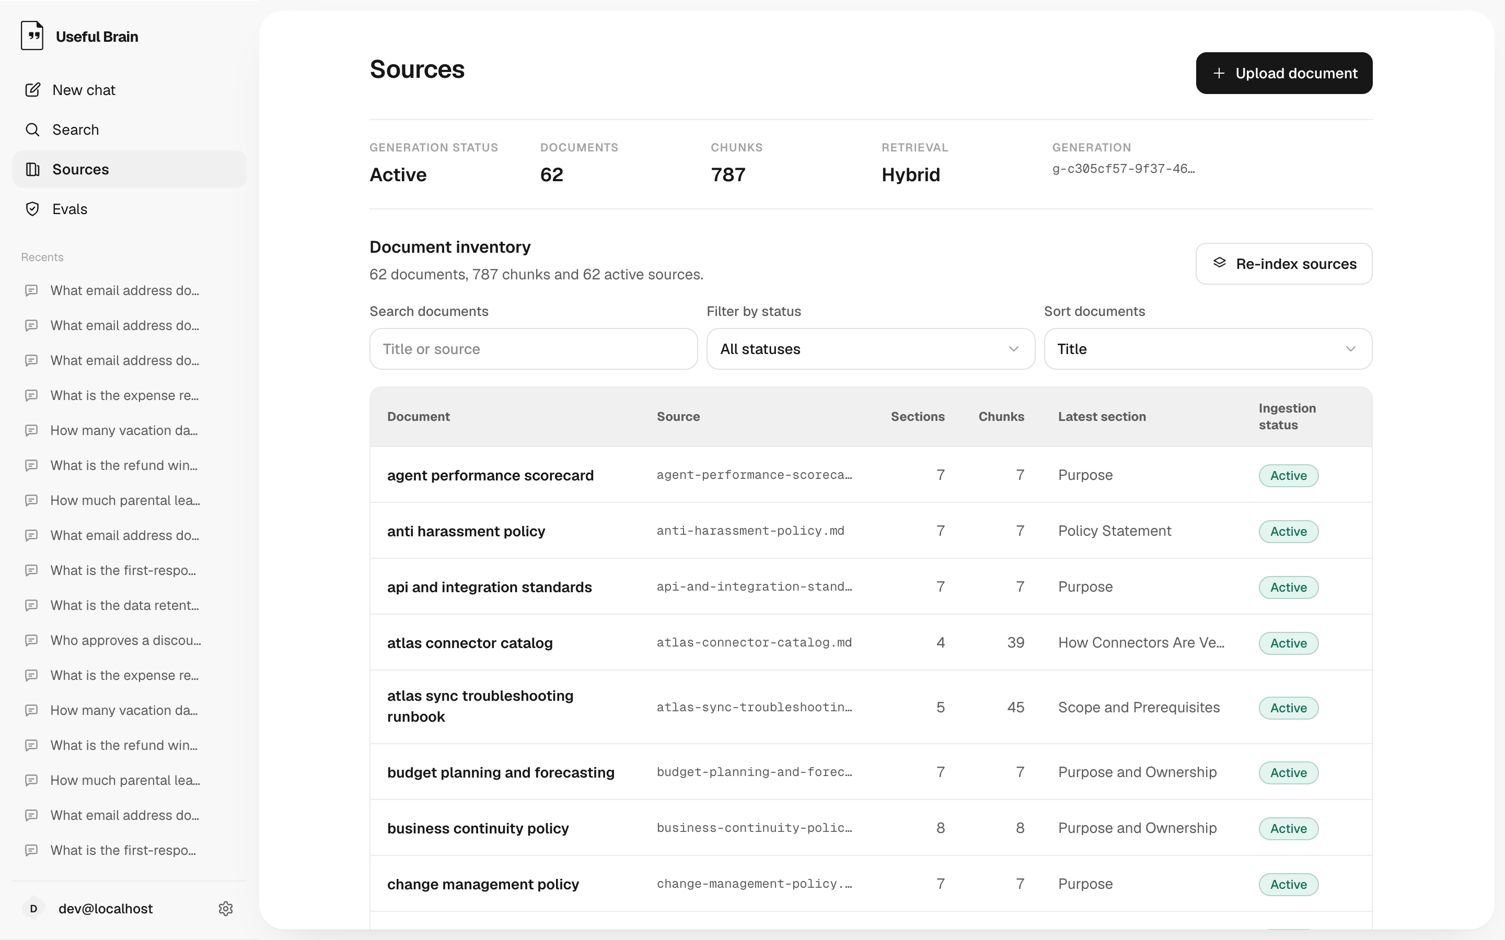
Task: Go to Search in the sidebar
Action: [x=130, y=130]
